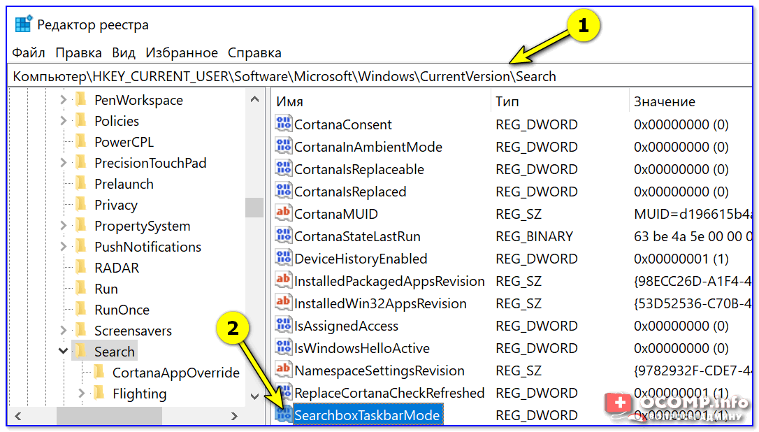Image resolution: width=759 pixels, height=432 pixels.
Task: Expand the PenWorkspace tree node
Action: tap(64, 100)
